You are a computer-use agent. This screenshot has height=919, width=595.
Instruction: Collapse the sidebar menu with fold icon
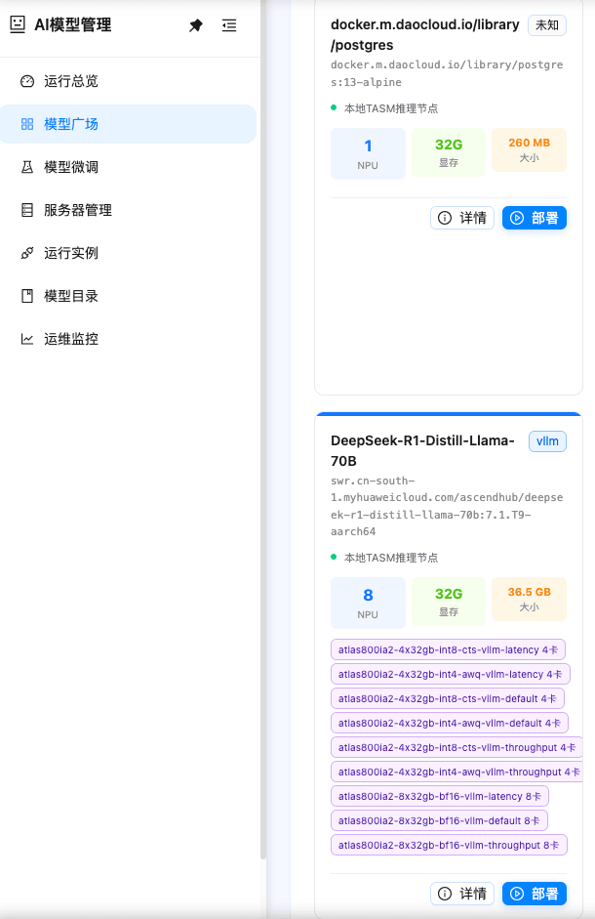[x=229, y=25]
